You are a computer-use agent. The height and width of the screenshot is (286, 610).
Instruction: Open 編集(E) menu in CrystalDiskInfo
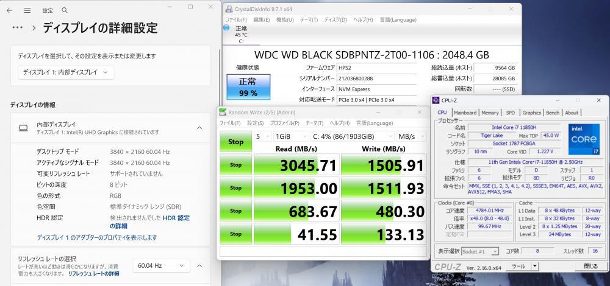click(x=262, y=20)
